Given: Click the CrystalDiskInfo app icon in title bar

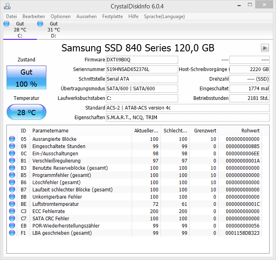Looking at the screenshot, I should [7, 6].
